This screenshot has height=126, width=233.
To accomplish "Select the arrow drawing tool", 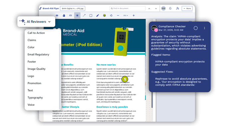I will coord(84,15).
